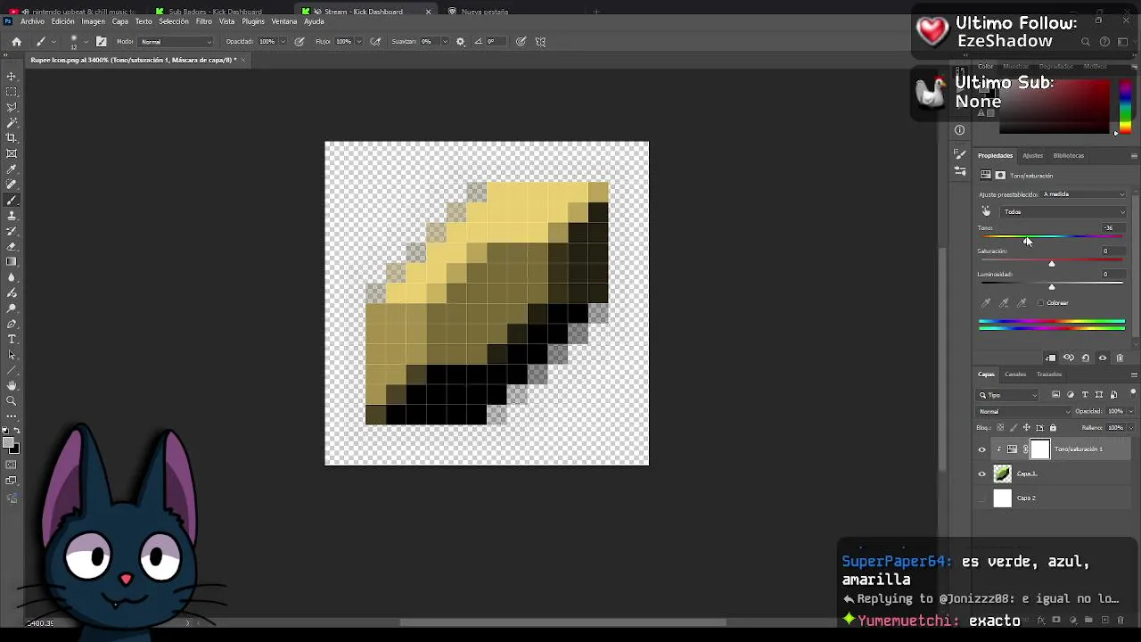This screenshot has width=1141, height=642.
Task: Toggle lock all layer icon
Action: (x=1053, y=428)
